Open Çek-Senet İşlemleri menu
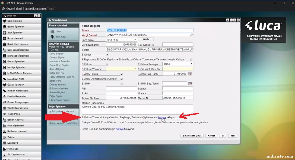This screenshot has height=160, width=295. (x=21, y=50)
